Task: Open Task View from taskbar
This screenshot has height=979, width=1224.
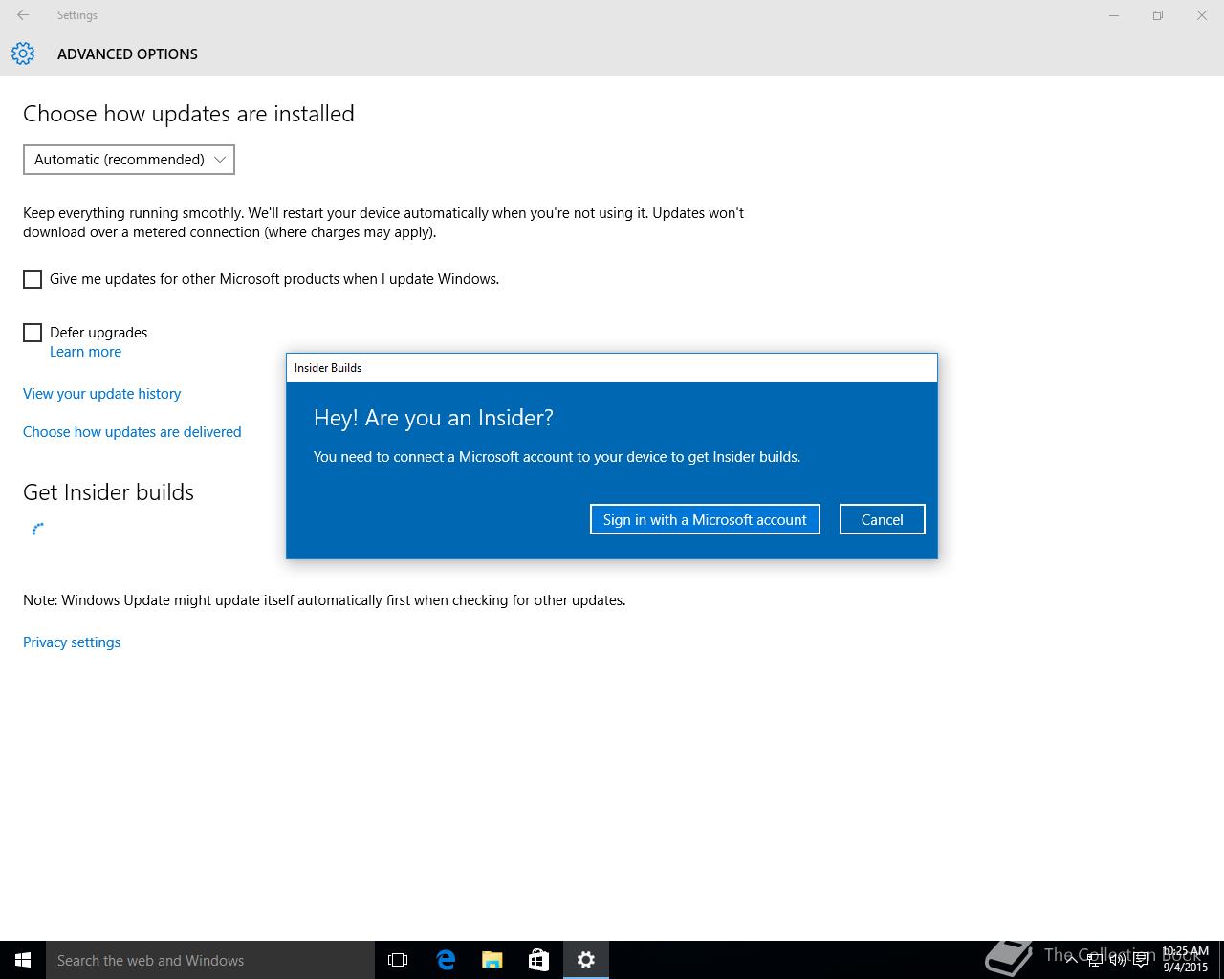Action: [x=398, y=960]
